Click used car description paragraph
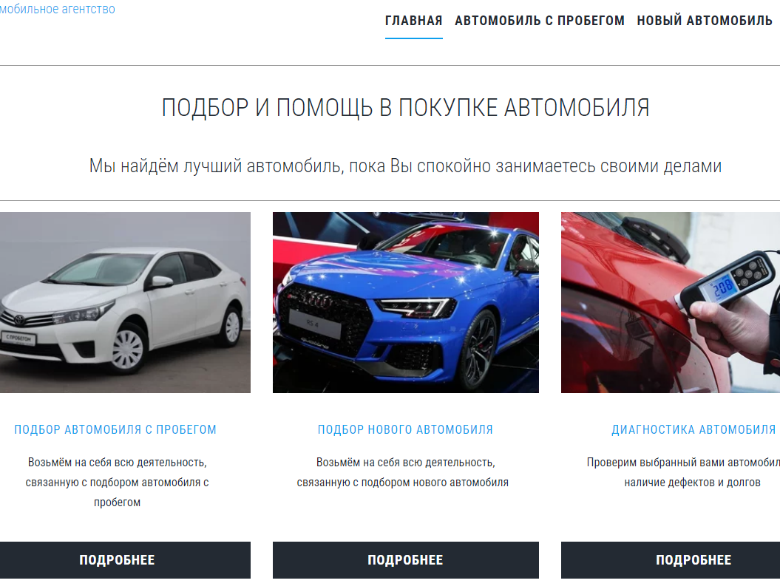This screenshot has width=780, height=586. 117,482
